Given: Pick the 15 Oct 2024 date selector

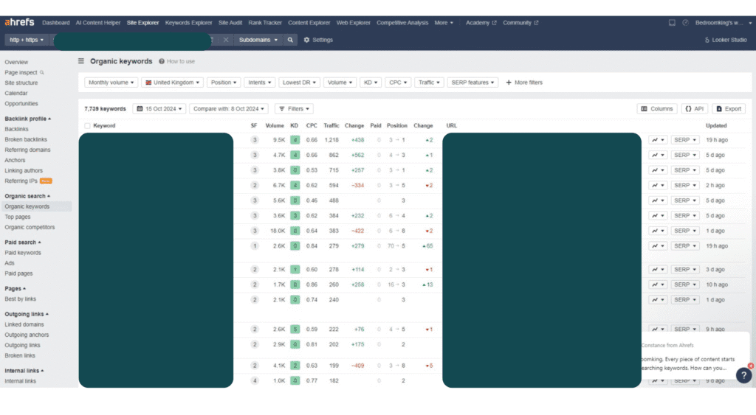Looking at the screenshot, I should (159, 108).
